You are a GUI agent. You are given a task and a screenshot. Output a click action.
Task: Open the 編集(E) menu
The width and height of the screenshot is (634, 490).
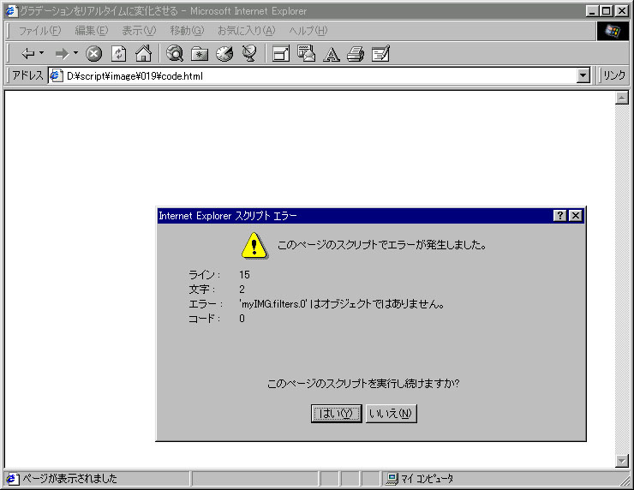(x=92, y=31)
